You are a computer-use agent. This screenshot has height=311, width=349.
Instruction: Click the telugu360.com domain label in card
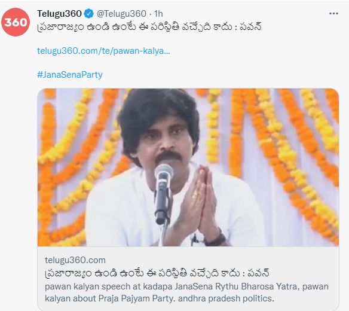pos(75,260)
